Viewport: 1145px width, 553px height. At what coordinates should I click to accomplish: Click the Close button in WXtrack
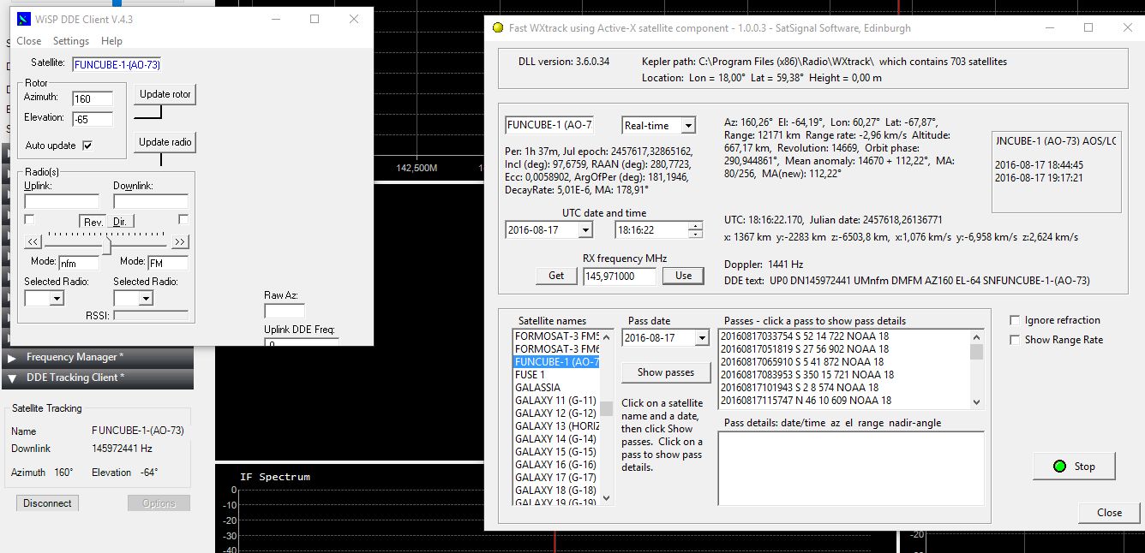point(1109,513)
